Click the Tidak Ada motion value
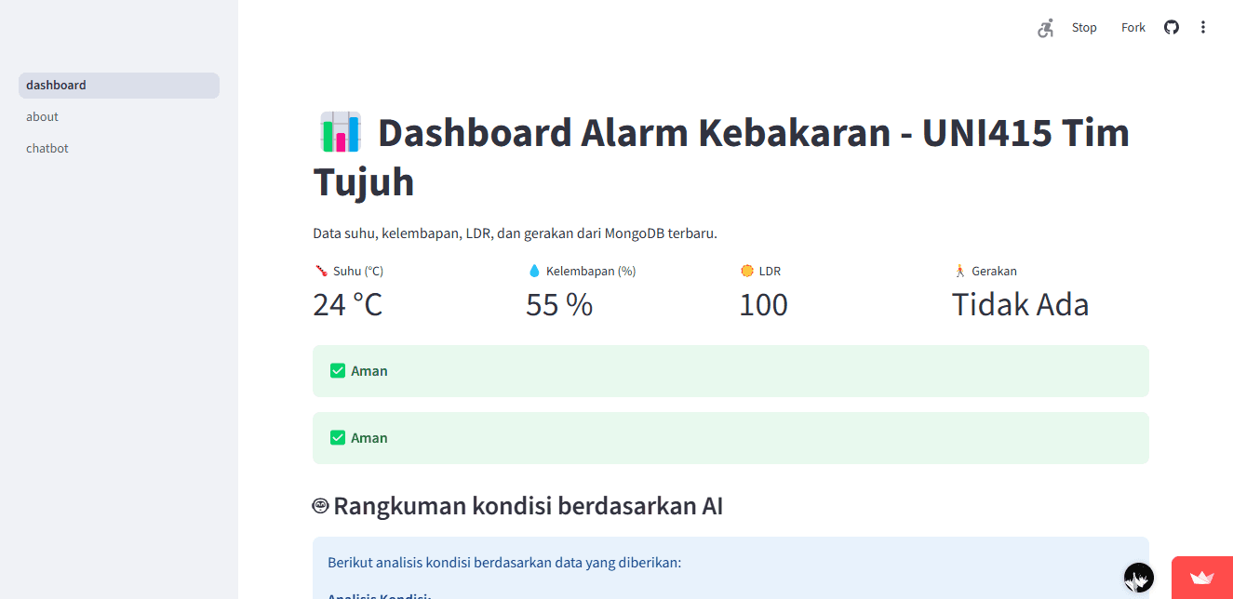Viewport: 1233px width, 599px height. 1020,305
